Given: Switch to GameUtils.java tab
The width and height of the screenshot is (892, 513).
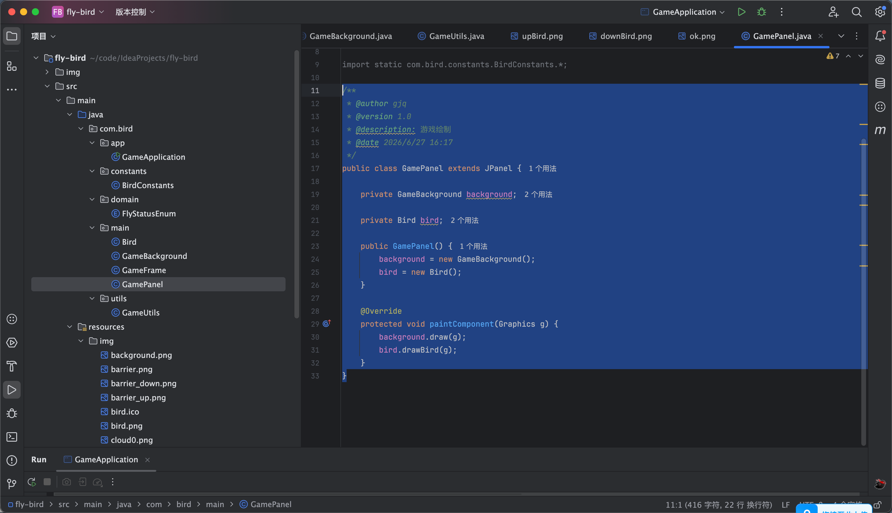Looking at the screenshot, I should pos(451,36).
